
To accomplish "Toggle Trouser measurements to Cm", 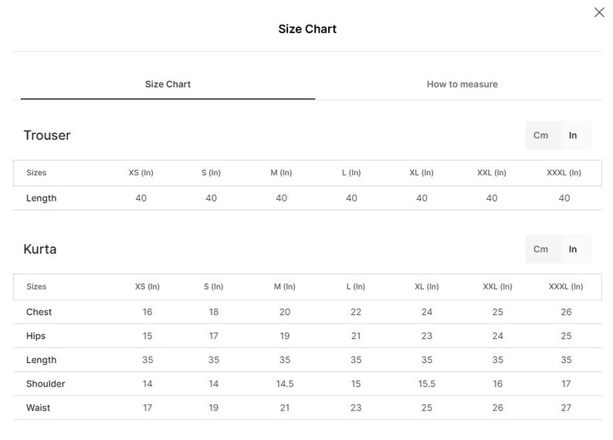I will tap(540, 135).
